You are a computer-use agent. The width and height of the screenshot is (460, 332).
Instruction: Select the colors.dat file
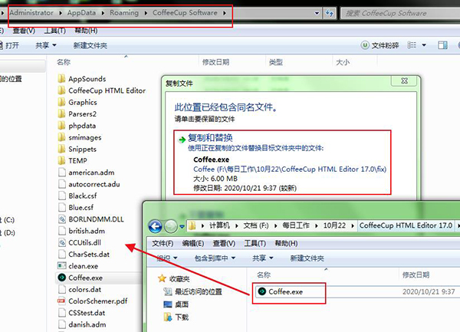coord(80,290)
